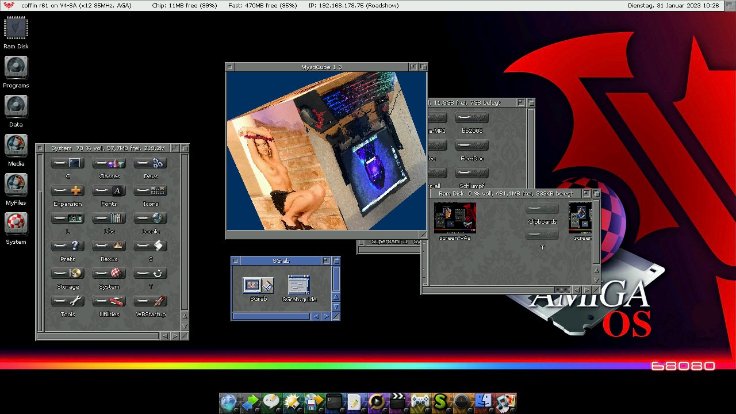Open the bb2008 drawer in back window
This screenshot has height=414, width=736.
472,118
